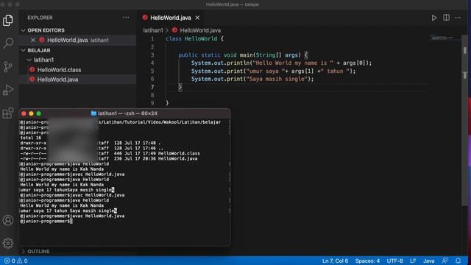Open the Explorer view in activity bar
Viewport: 471px width, 265px height.
(x=8, y=20)
